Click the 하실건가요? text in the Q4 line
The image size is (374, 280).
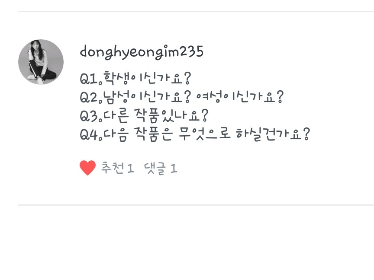coord(273,134)
